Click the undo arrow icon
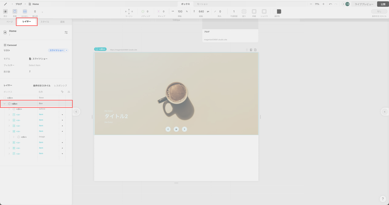 (x=330, y=4)
